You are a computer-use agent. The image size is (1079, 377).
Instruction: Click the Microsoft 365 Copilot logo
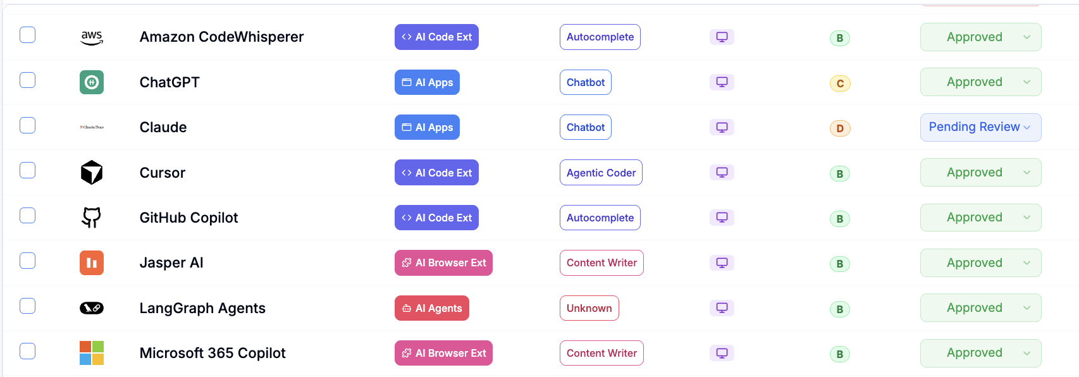[x=92, y=353]
